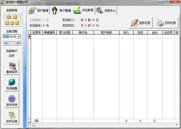
Task: Click the 修改记录 pencil button
Action: pyautogui.click(x=140, y=23)
